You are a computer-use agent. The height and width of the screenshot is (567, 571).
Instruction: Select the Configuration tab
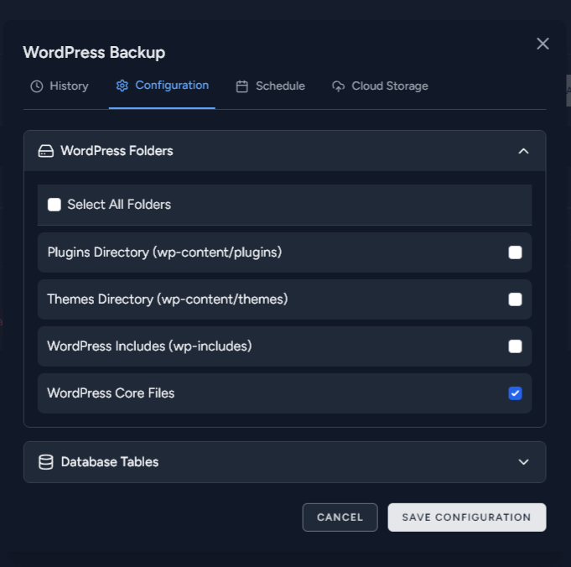click(162, 86)
